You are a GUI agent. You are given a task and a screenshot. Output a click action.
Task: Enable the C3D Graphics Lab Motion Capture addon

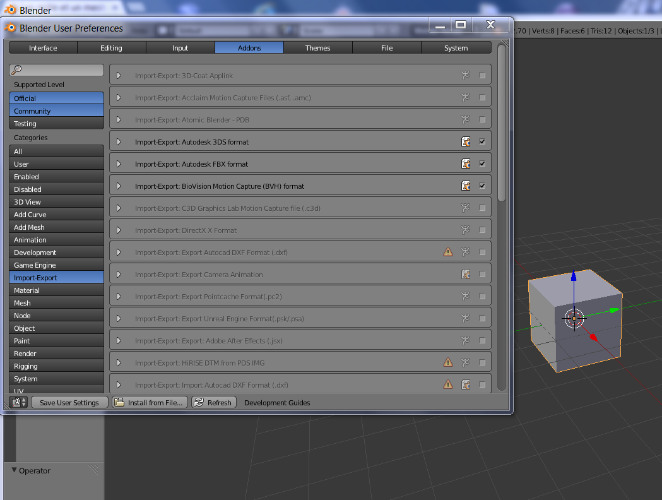(x=482, y=208)
